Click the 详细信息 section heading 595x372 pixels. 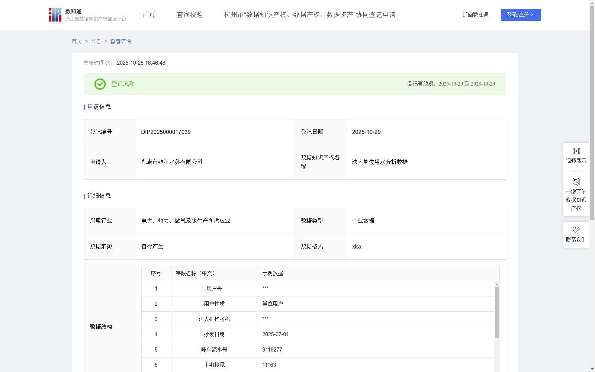point(99,196)
